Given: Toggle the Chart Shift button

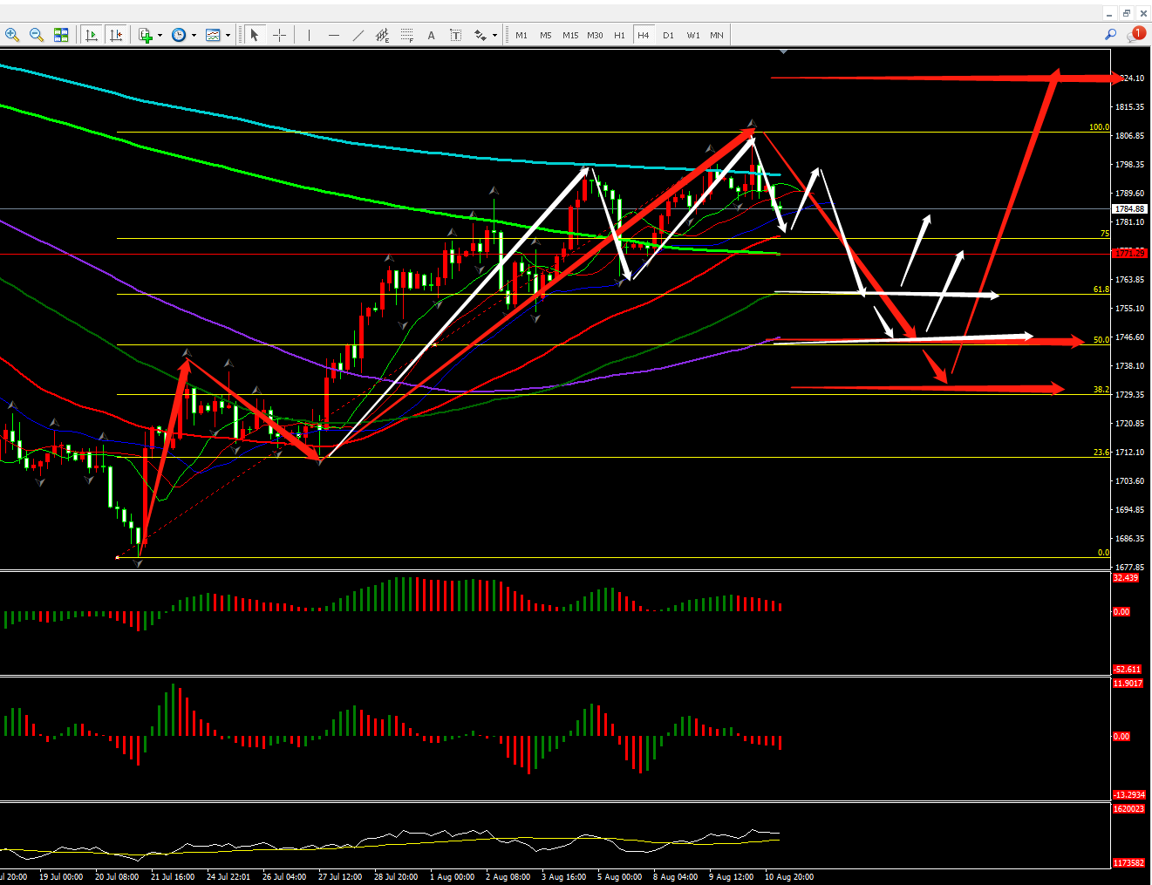Looking at the screenshot, I should coord(116,35).
